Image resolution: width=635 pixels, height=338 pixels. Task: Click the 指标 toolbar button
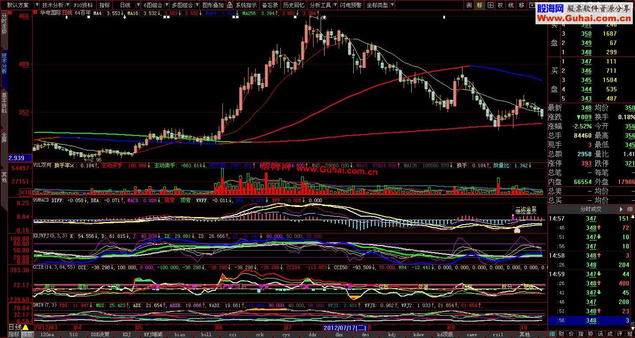[x=104, y=5]
